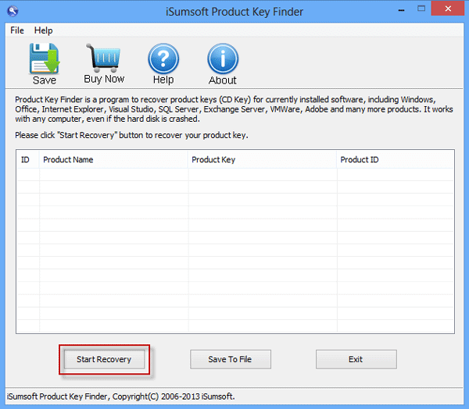The width and height of the screenshot is (469, 409).
Task: Click the Product Key column header
Action: pos(263,159)
